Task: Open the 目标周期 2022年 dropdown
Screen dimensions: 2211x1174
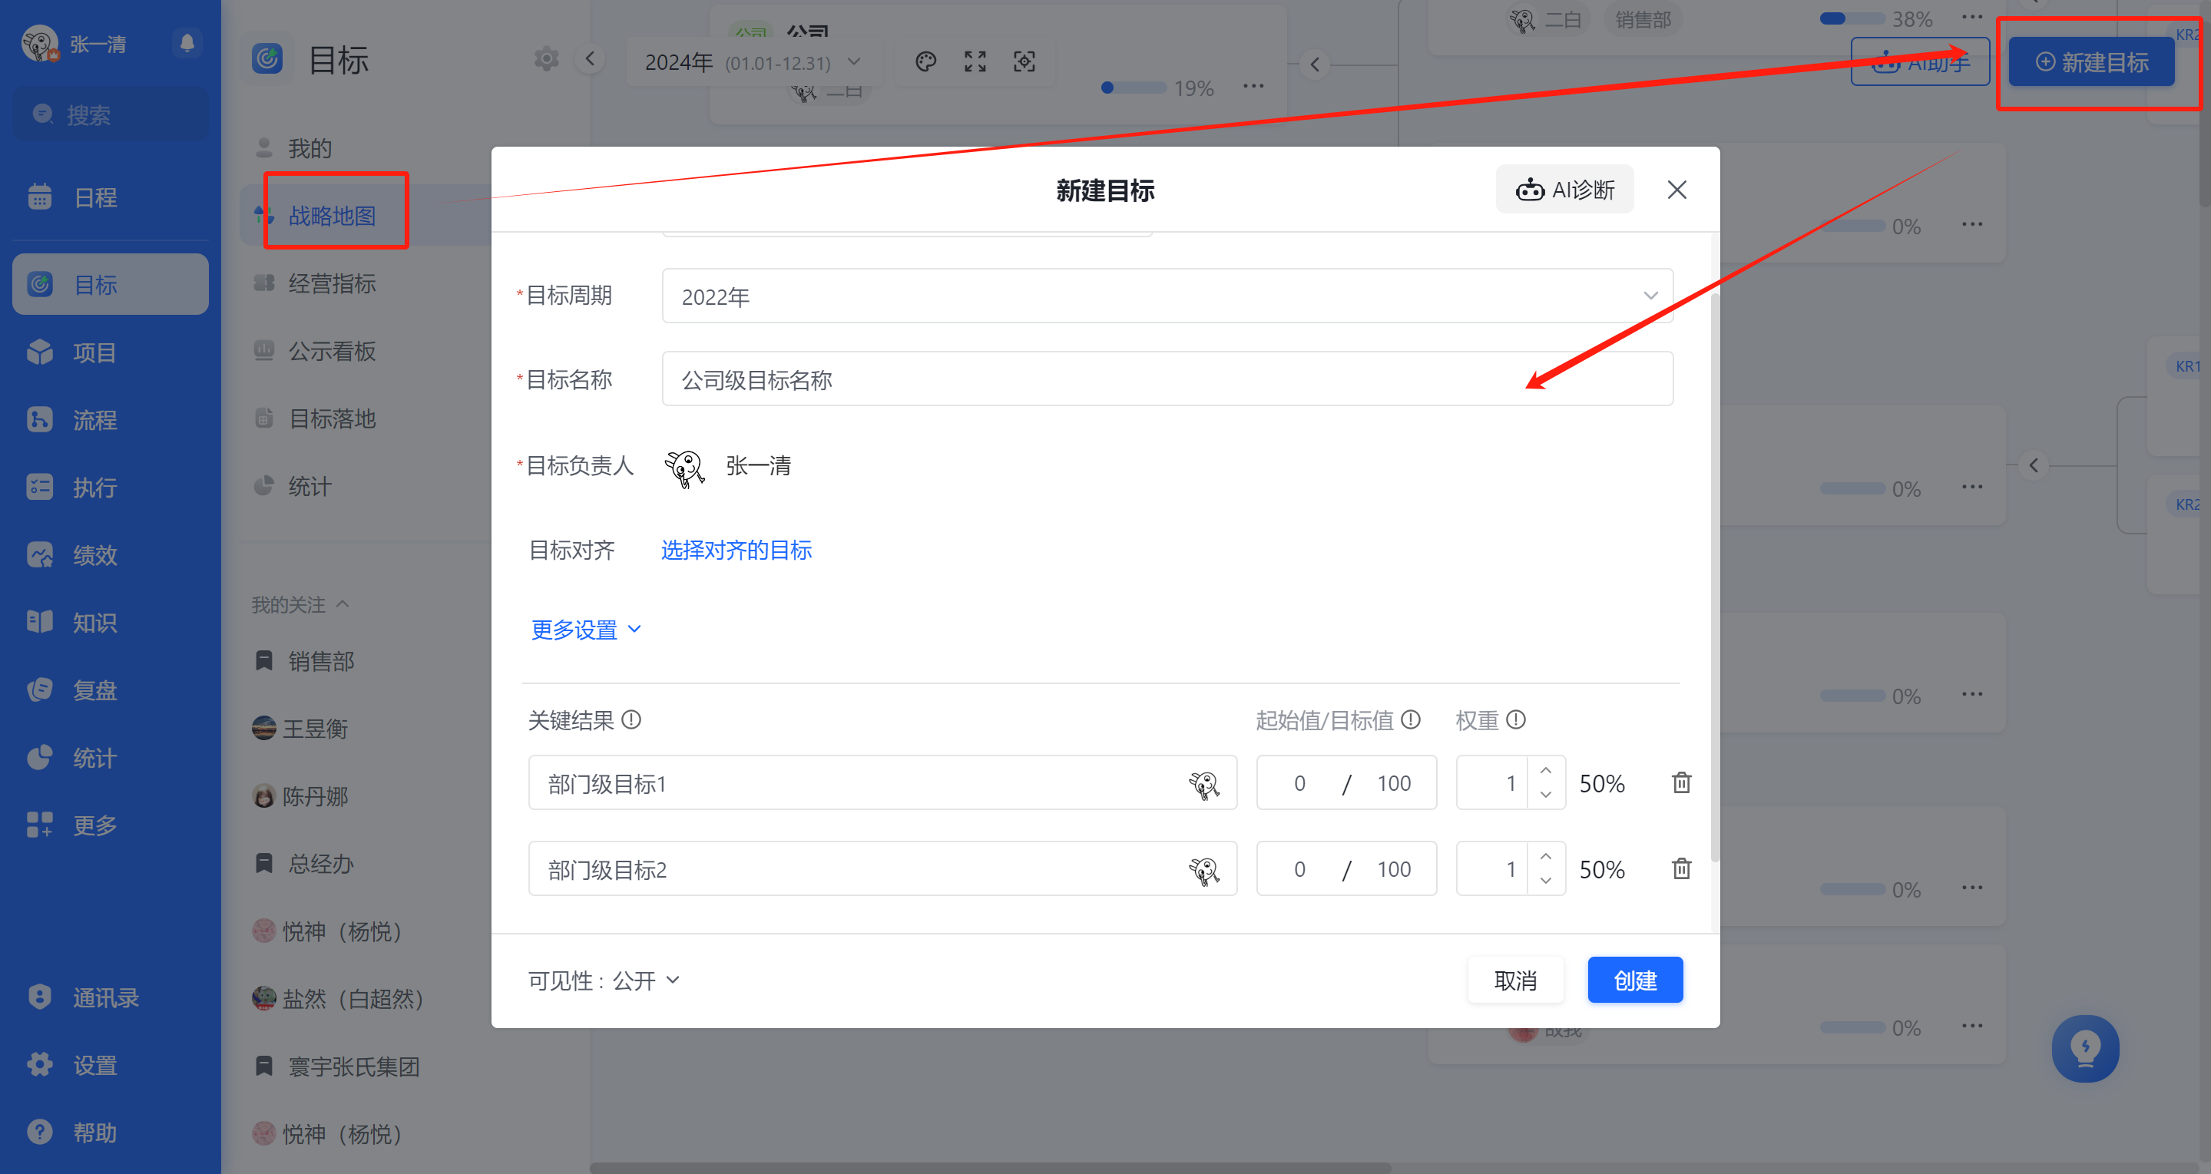Action: 1167,296
